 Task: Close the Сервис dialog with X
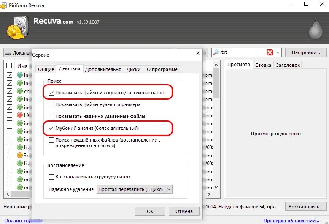point(198,53)
